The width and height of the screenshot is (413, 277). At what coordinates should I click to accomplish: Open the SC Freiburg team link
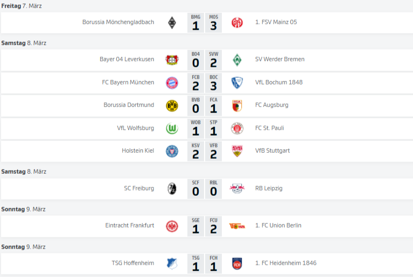tap(139, 189)
